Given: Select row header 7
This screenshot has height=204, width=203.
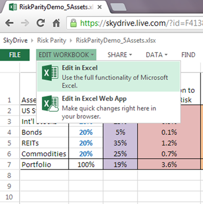Looking at the screenshot, I should click(x=9, y=165).
